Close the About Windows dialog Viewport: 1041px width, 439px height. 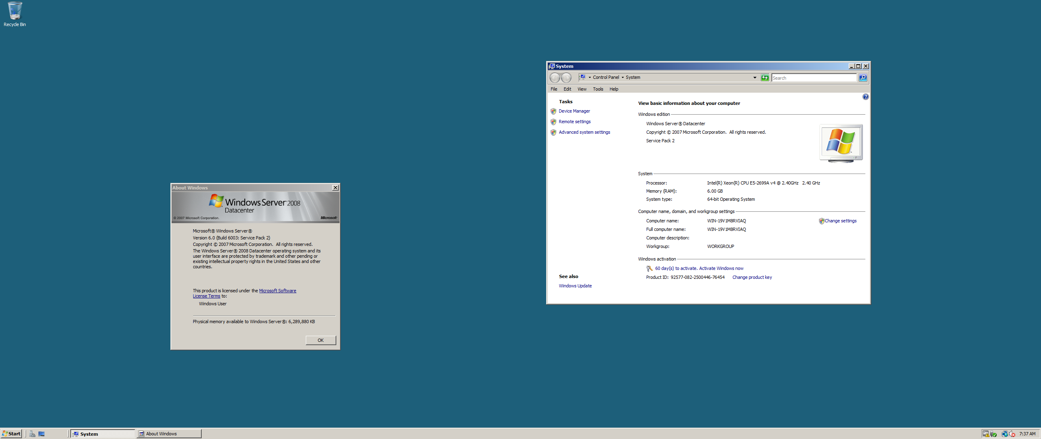click(x=335, y=188)
